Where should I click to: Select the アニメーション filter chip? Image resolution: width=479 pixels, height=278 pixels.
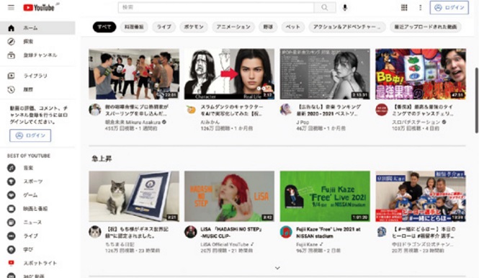pyautogui.click(x=233, y=27)
